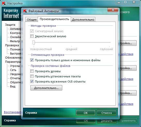Select Уведомл item in settings tree
This screenshot has width=141, height=127.
tap(15, 74)
